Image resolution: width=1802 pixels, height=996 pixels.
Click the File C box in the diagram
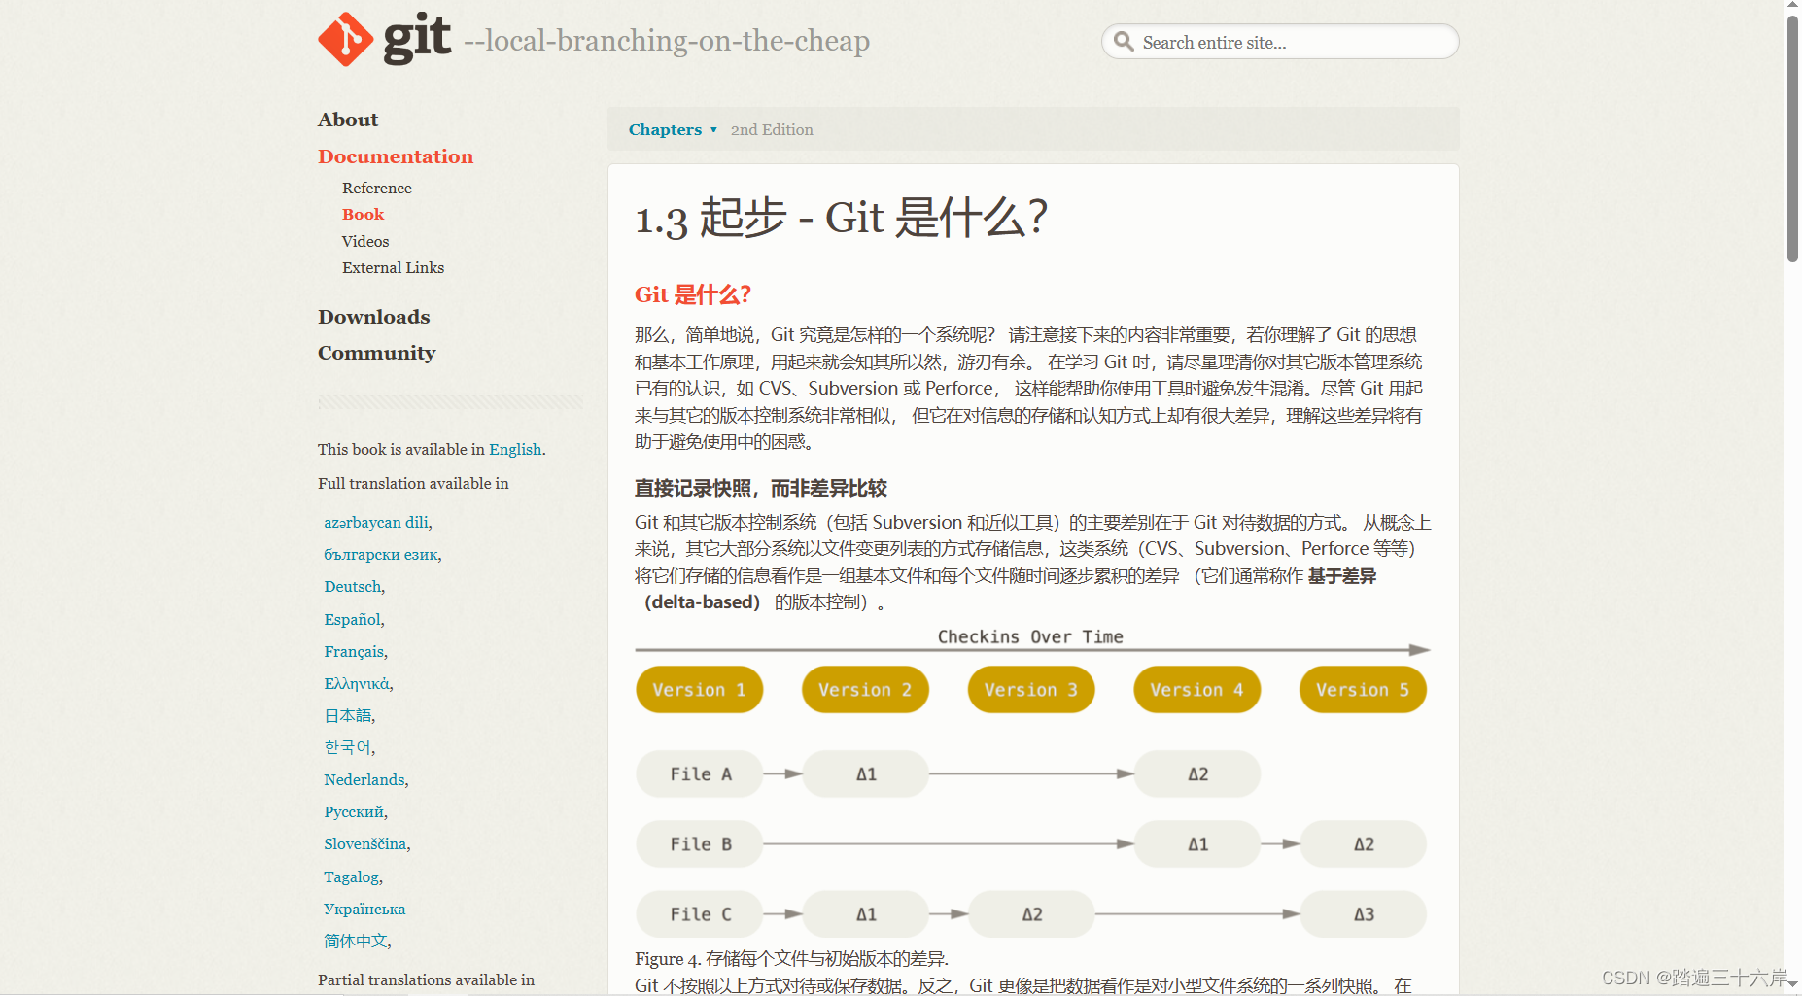click(700, 914)
